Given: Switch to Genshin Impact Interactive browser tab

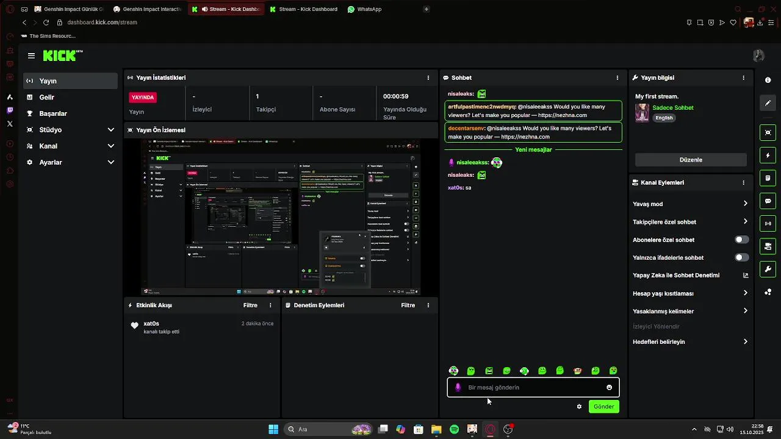Looking at the screenshot, I should (148, 9).
